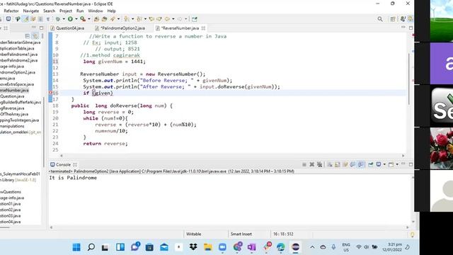
Task: Close the ReverseNumber.java editor tab
Action: click(x=203, y=28)
